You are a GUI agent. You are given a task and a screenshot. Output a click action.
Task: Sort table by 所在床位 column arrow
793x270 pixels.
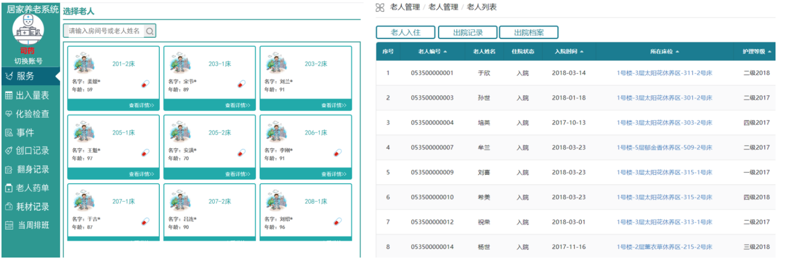(677, 52)
